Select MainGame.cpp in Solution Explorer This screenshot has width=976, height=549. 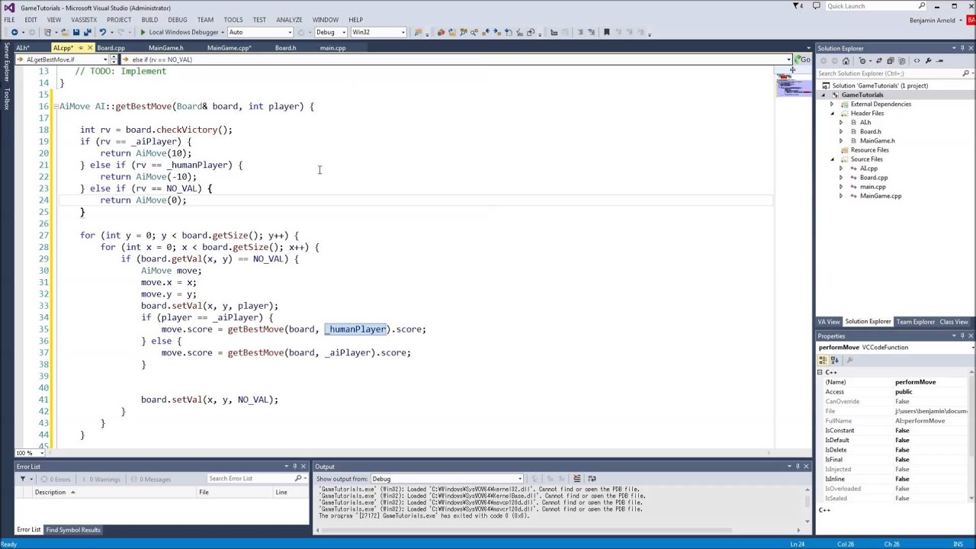(881, 196)
